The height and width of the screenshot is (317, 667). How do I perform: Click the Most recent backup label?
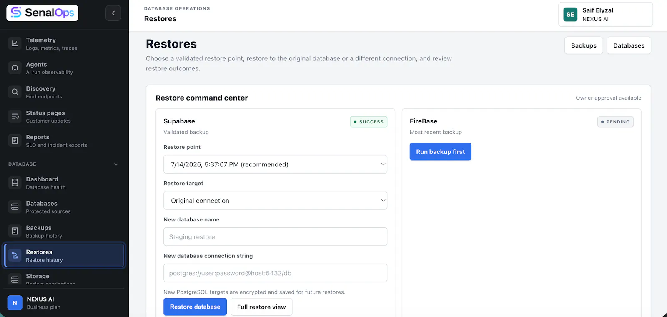(436, 132)
